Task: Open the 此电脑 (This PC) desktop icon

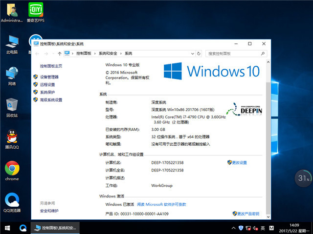Action: coord(12,44)
